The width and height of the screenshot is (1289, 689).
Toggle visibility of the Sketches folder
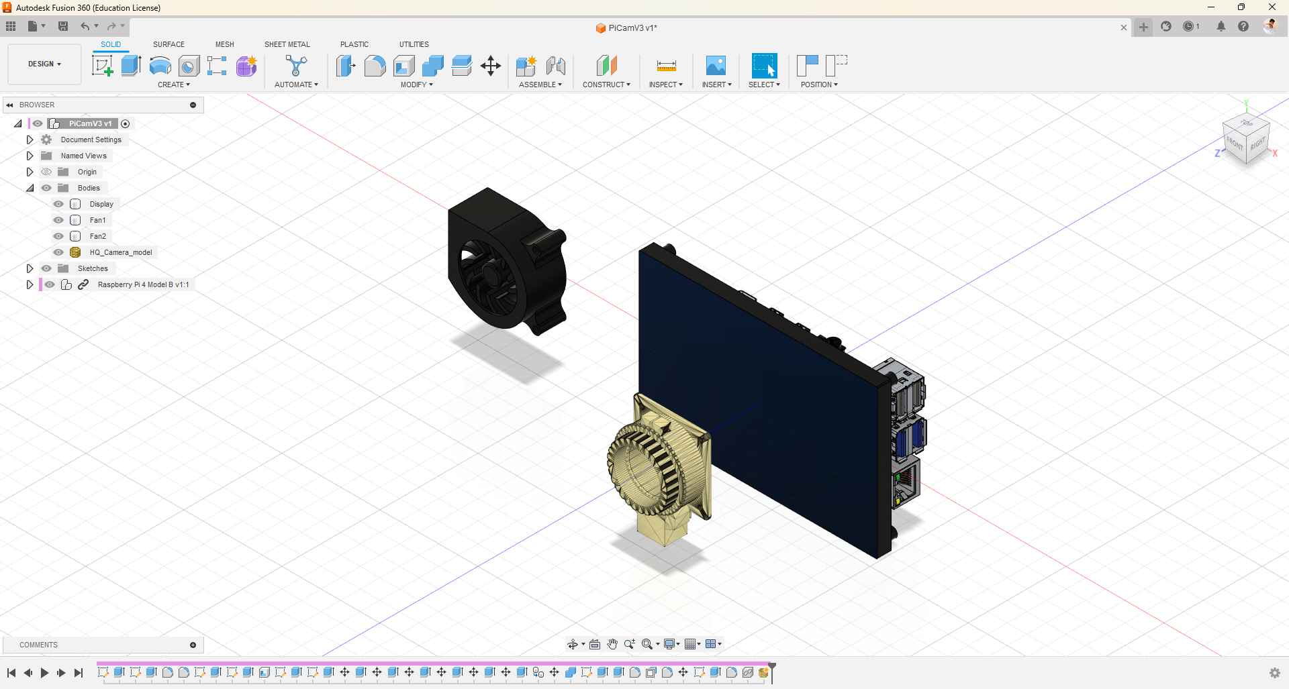tap(46, 268)
